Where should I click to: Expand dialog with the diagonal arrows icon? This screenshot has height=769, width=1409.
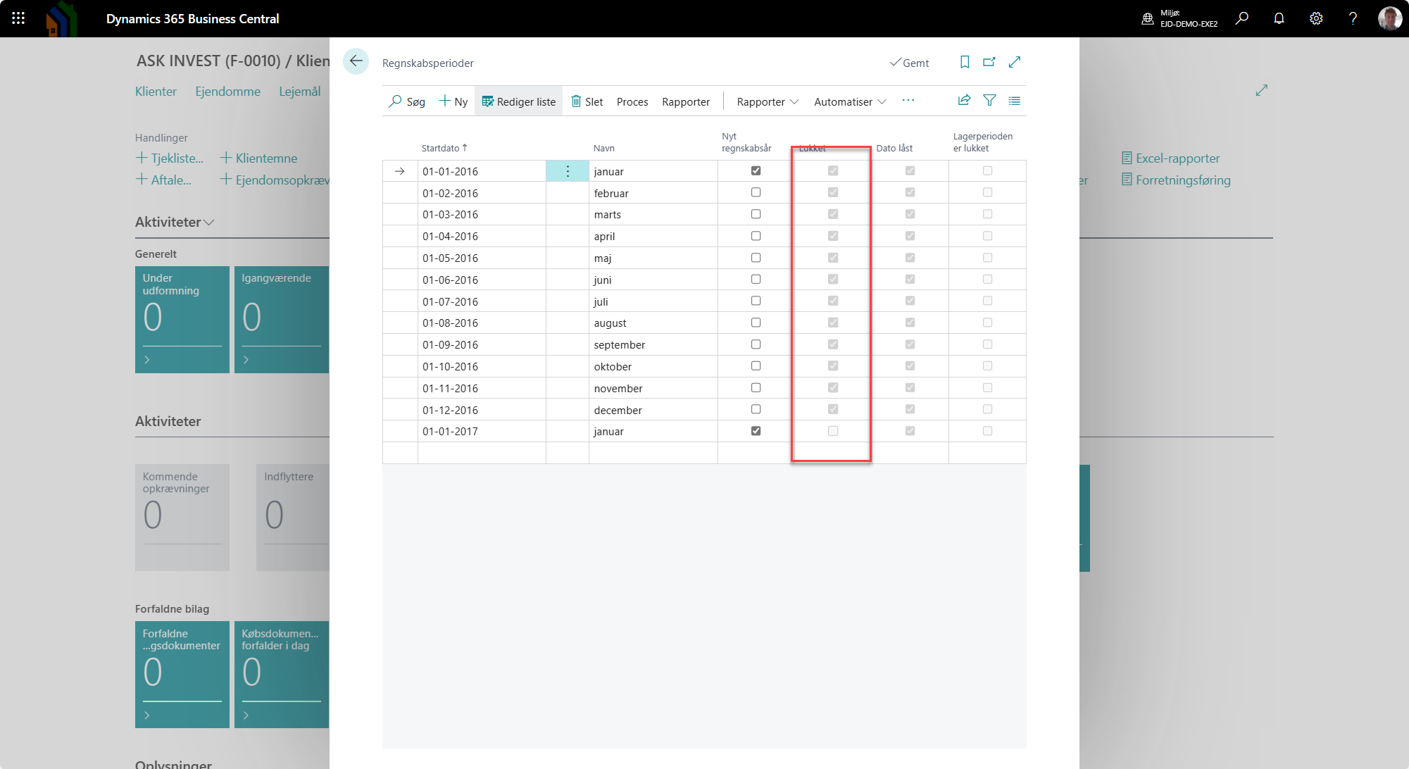(x=1015, y=62)
